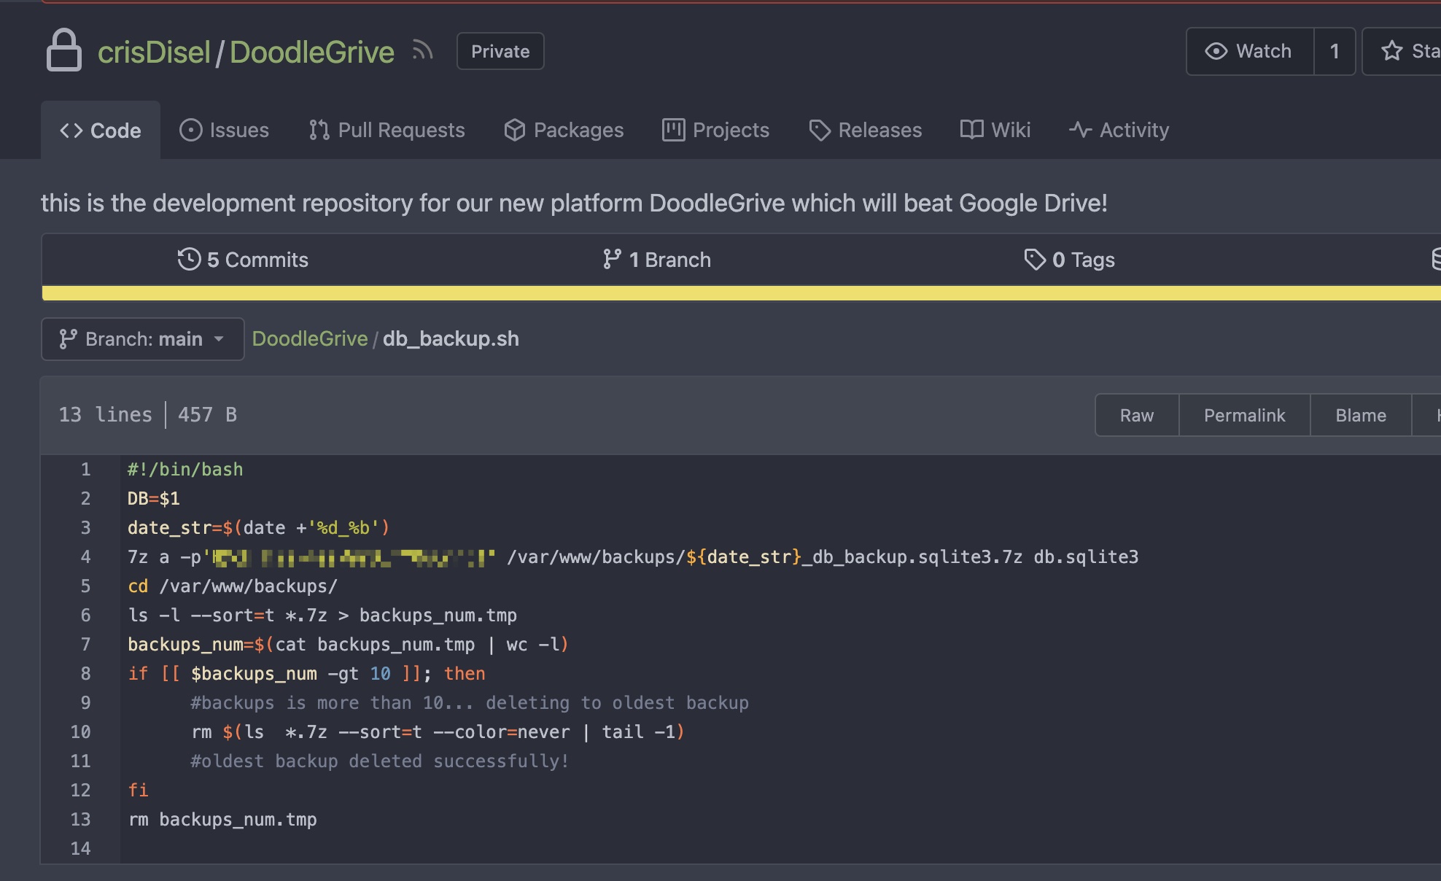Open the Pull Requests tab
The image size is (1441, 881).
[387, 130]
